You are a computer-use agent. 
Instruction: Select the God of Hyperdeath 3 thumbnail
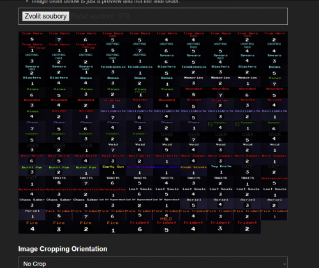click(x=113, y=204)
